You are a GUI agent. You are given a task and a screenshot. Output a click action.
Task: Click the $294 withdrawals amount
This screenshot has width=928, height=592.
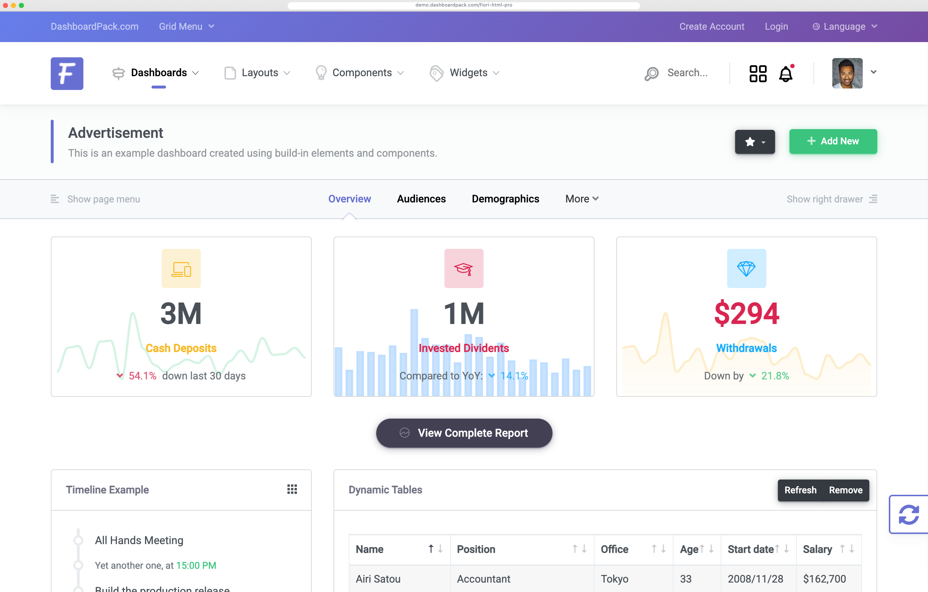click(746, 313)
